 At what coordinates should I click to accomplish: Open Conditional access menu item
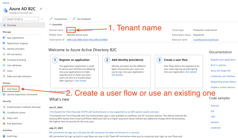[16, 112]
